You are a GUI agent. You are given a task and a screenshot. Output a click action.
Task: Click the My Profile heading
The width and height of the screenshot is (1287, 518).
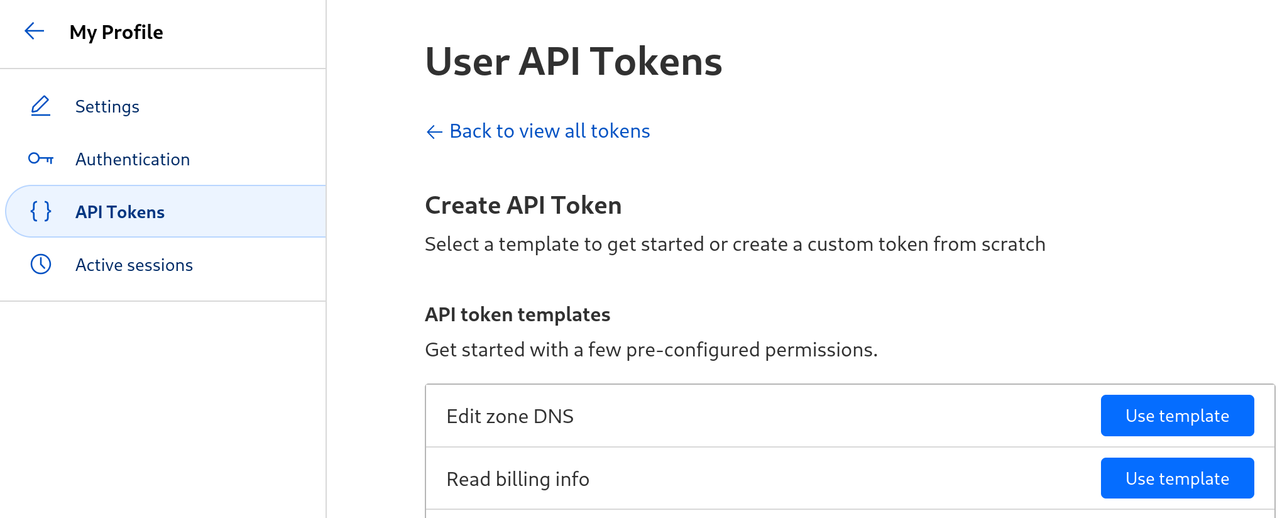pyautogui.click(x=116, y=32)
